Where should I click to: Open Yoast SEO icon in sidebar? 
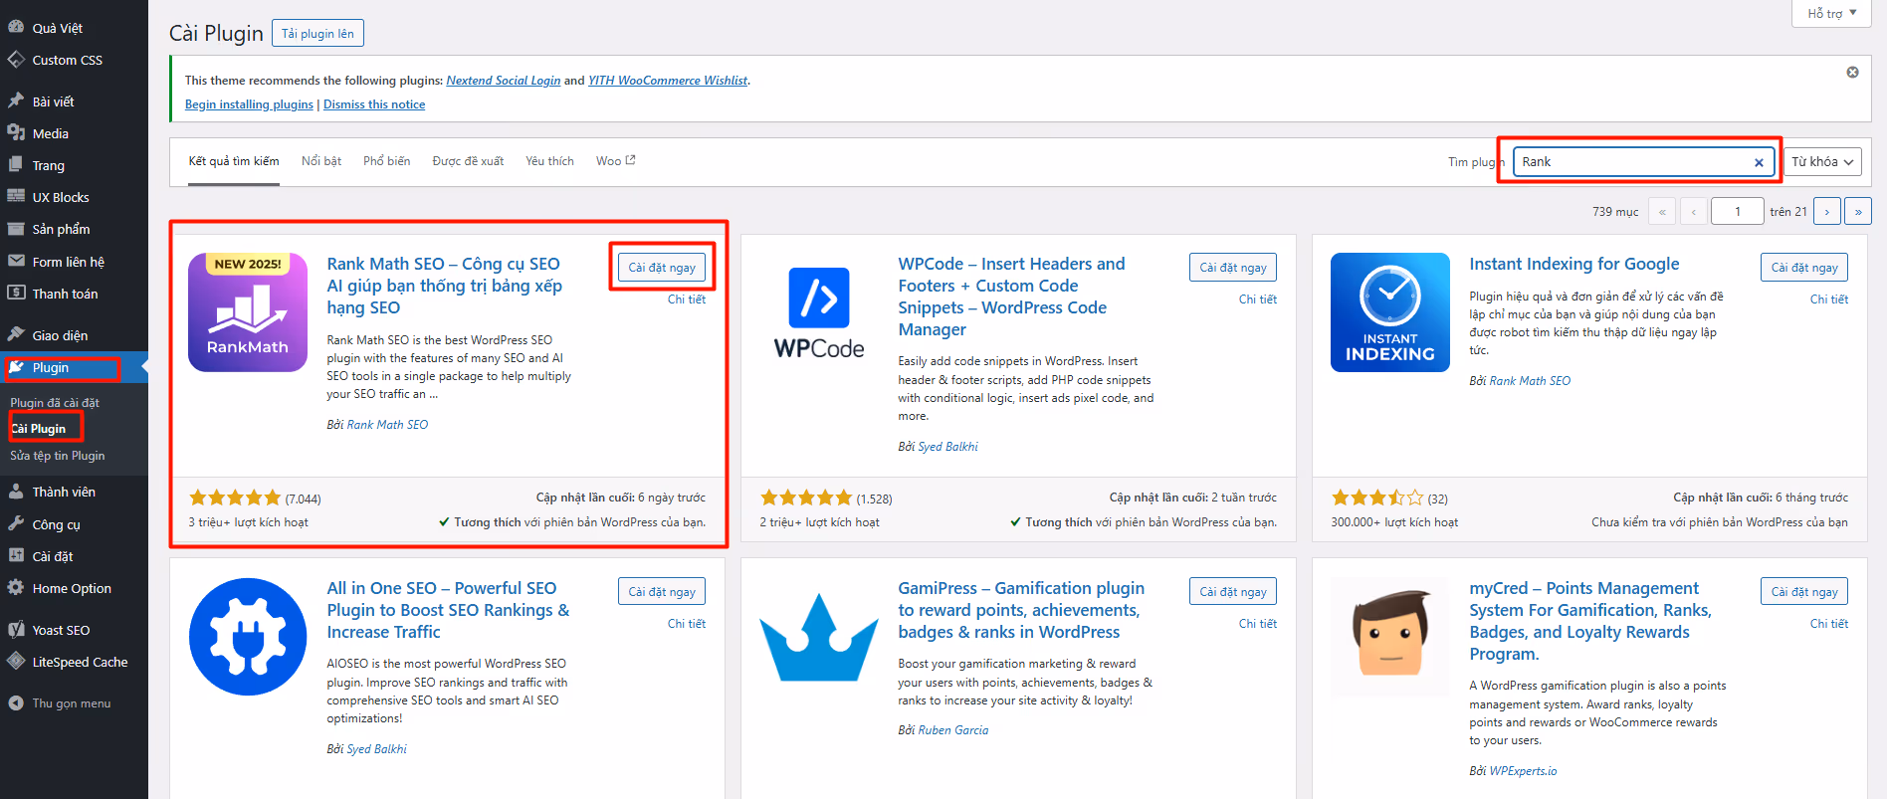pyautogui.click(x=16, y=630)
